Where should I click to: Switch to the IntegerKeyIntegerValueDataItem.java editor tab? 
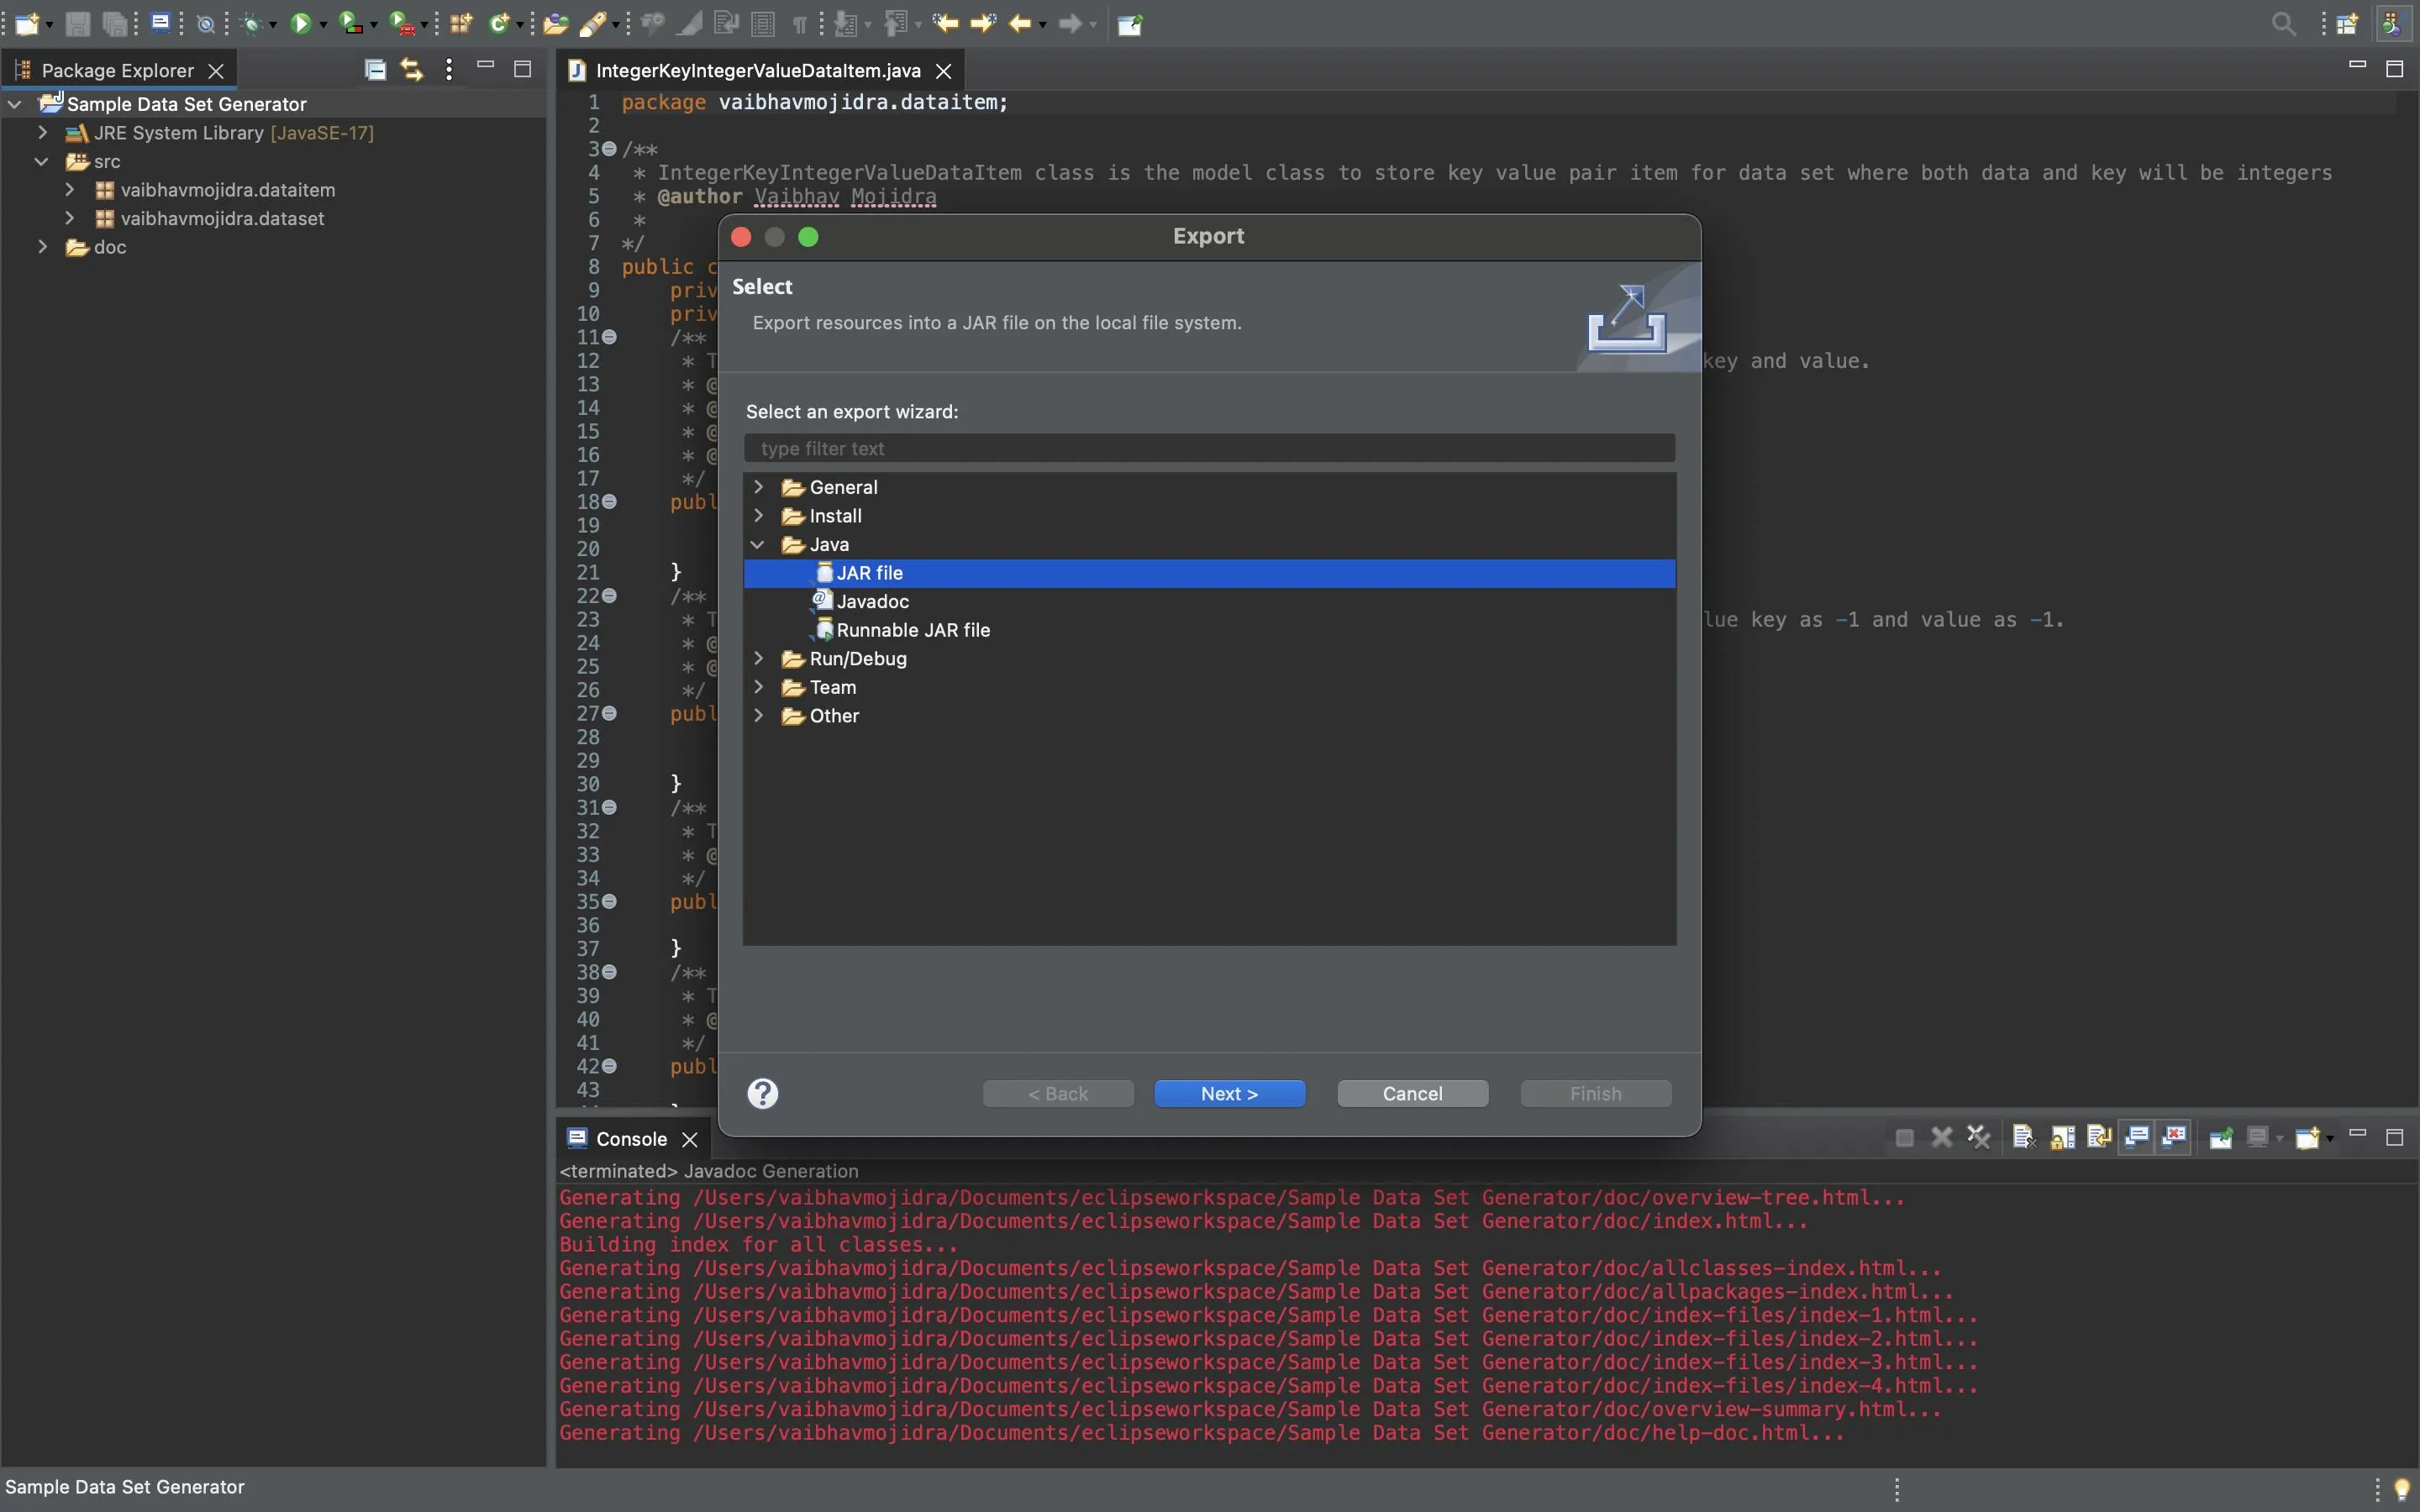(x=757, y=70)
